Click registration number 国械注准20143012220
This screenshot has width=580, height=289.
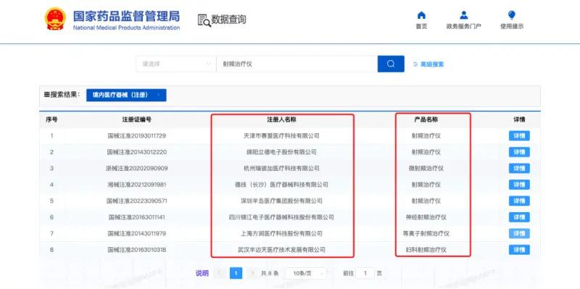pyautogui.click(x=136, y=152)
